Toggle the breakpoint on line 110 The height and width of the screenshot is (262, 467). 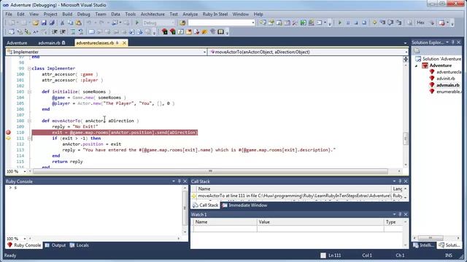coord(8,132)
